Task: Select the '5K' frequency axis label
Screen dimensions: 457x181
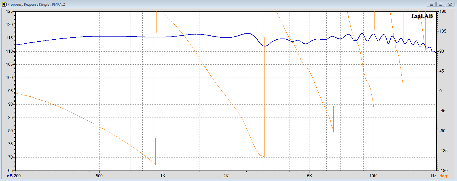Action: 310,176
